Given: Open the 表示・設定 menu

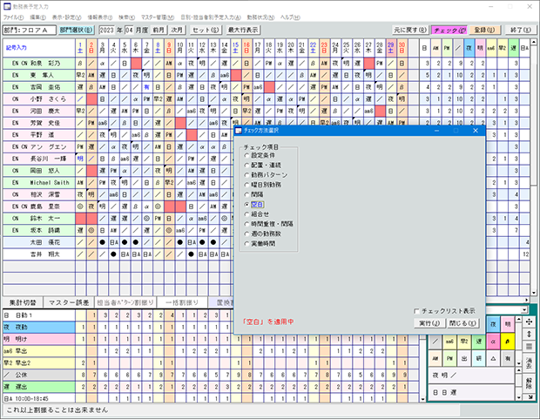Looking at the screenshot, I should [66, 17].
